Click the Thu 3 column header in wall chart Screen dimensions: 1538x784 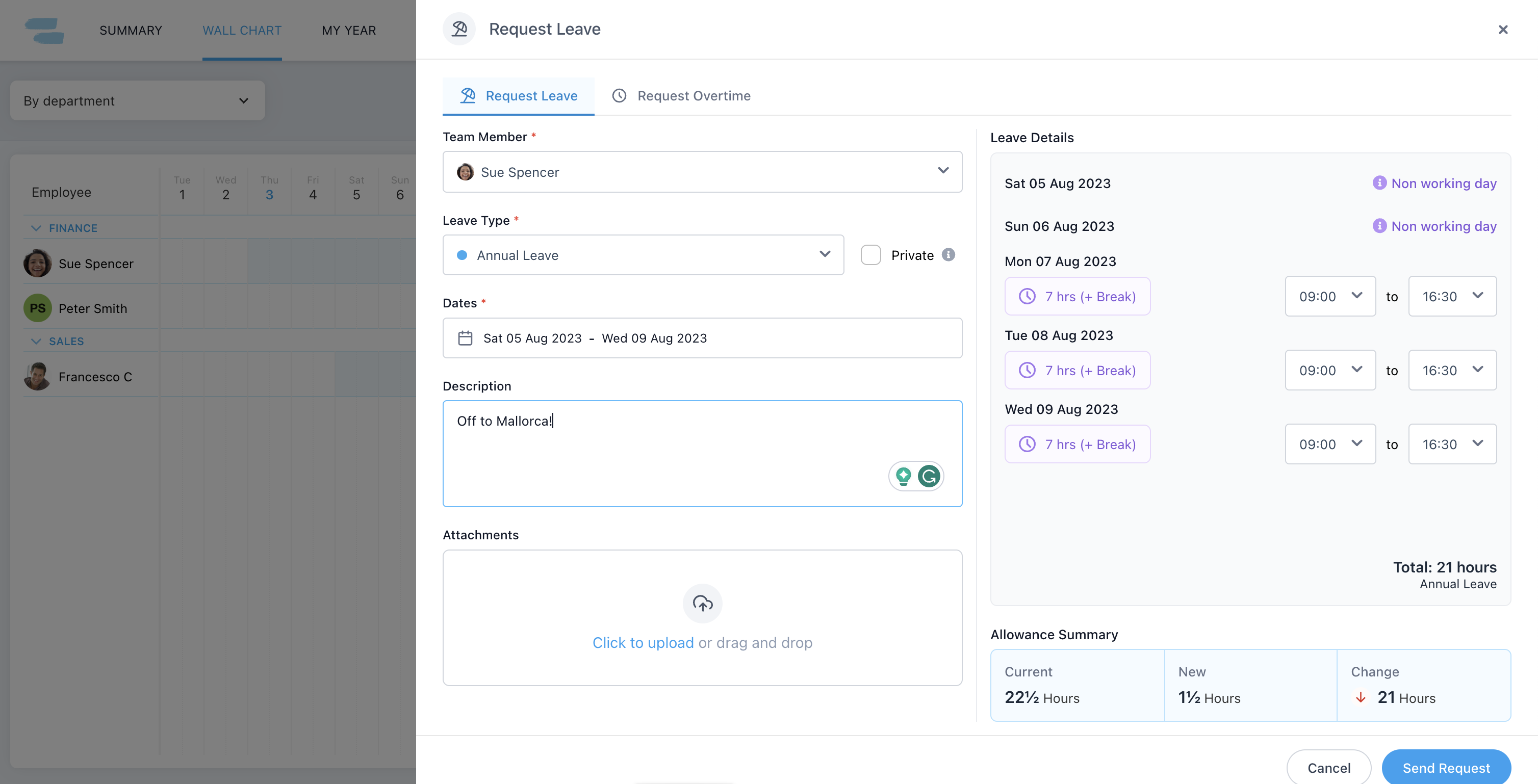(x=269, y=188)
